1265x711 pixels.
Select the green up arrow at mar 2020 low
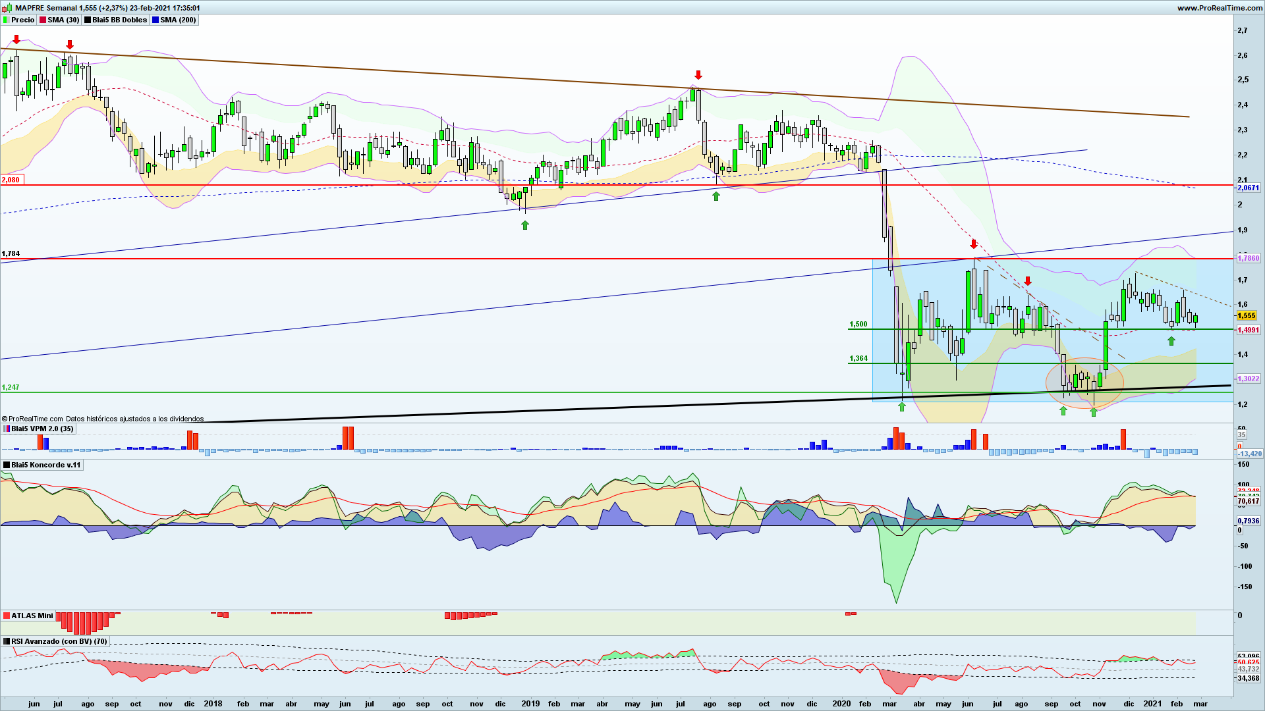(x=902, y=407)
